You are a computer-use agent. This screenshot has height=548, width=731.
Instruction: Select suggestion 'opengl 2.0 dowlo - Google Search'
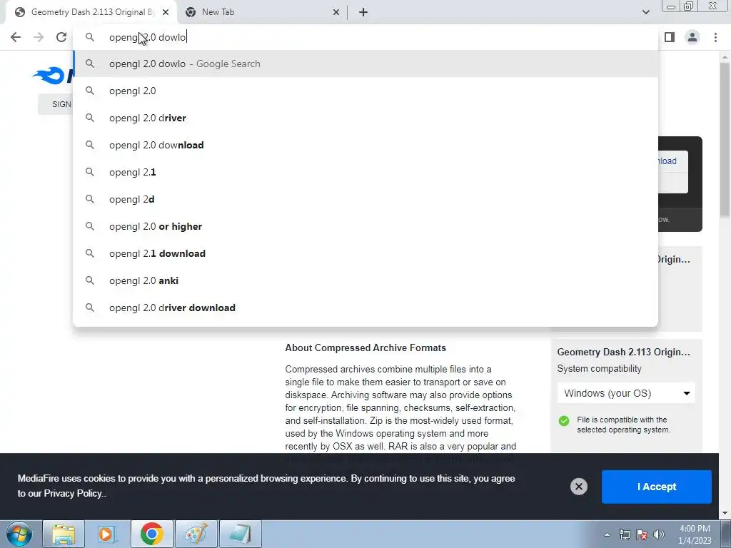[x=366, y=64]
